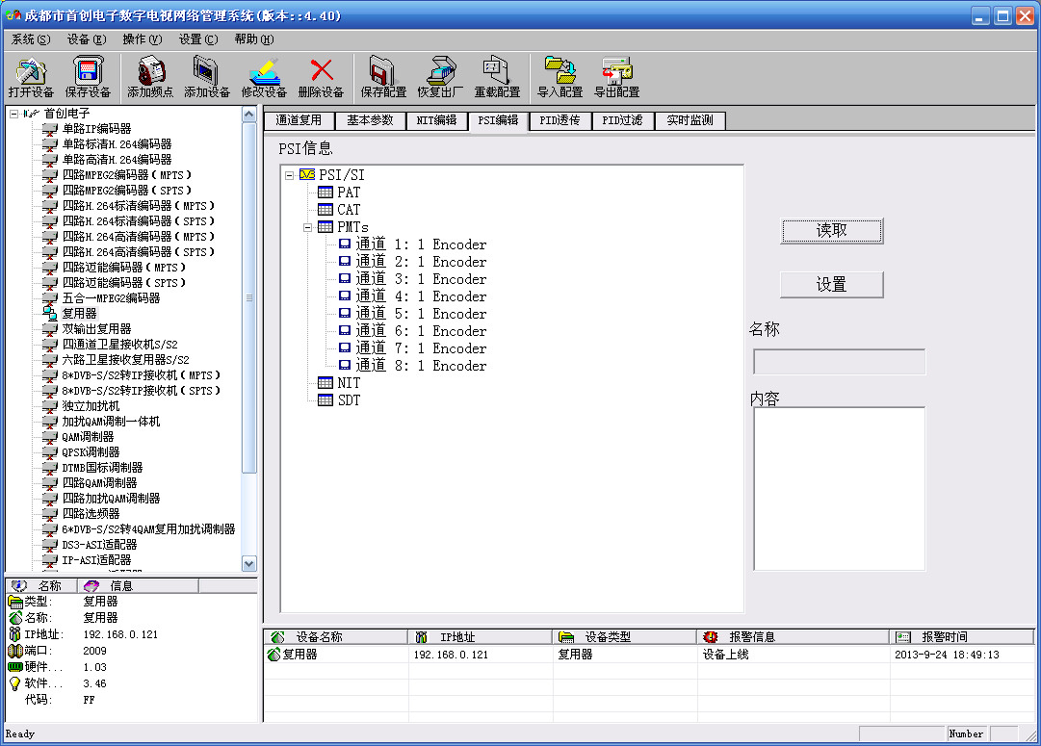Switch to the 实时监测 tab
Image resolution: width=1041 pixels, height=746 pixels.
click(x=690, y=120)
